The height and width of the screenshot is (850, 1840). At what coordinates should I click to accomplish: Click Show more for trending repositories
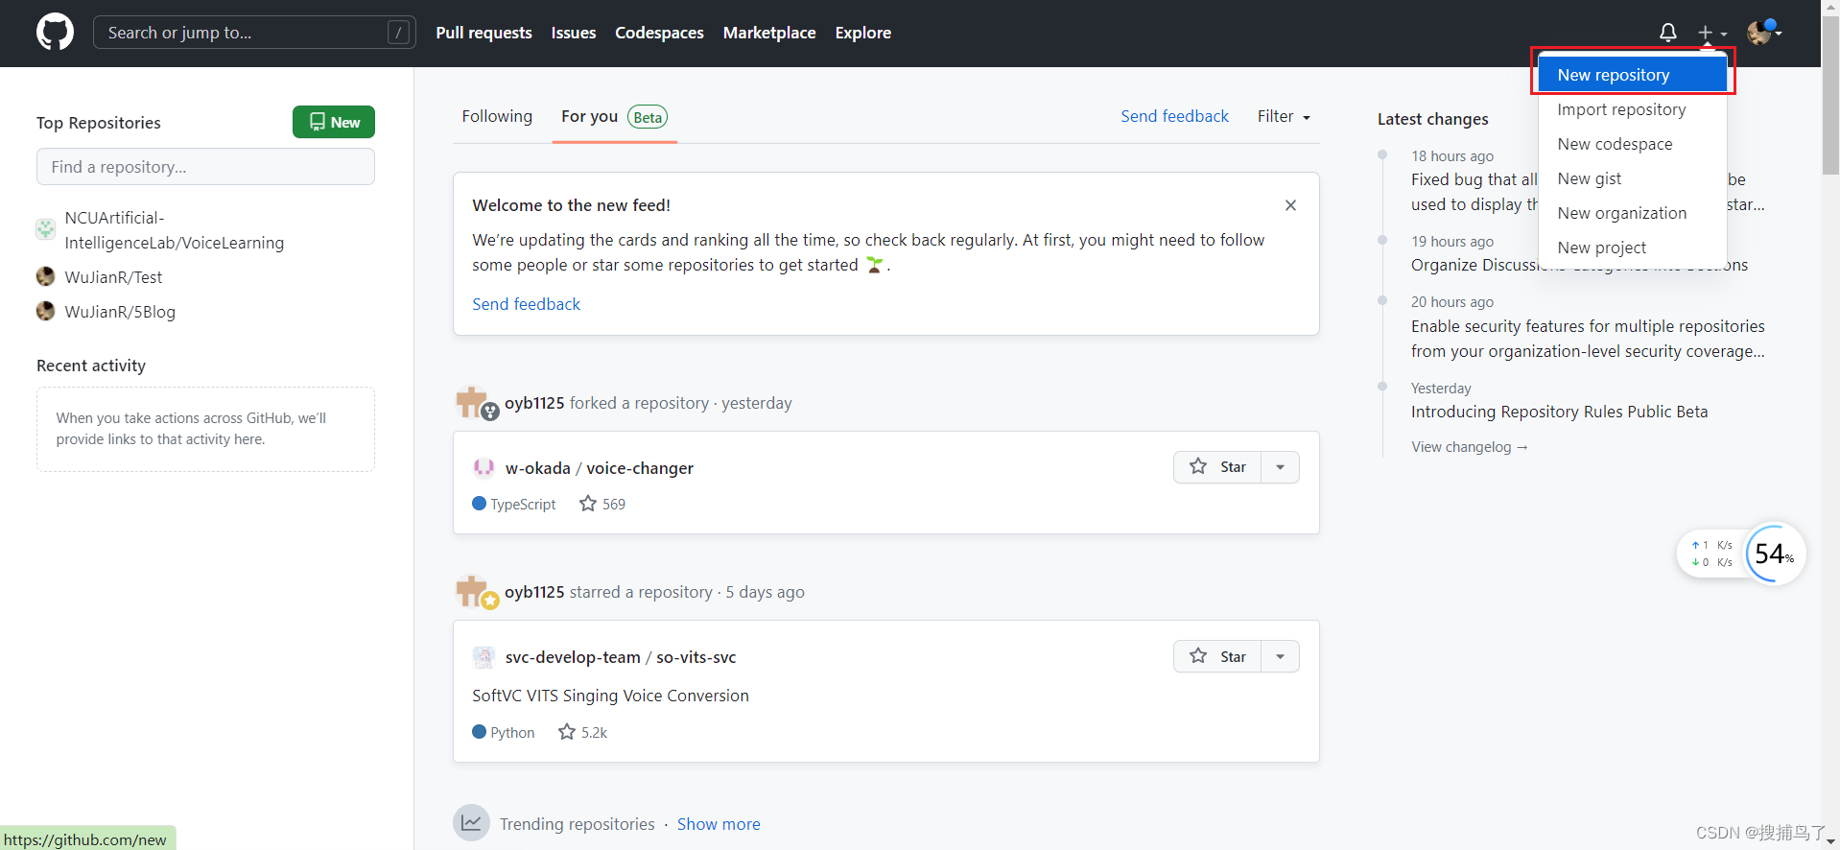point(719,824)
